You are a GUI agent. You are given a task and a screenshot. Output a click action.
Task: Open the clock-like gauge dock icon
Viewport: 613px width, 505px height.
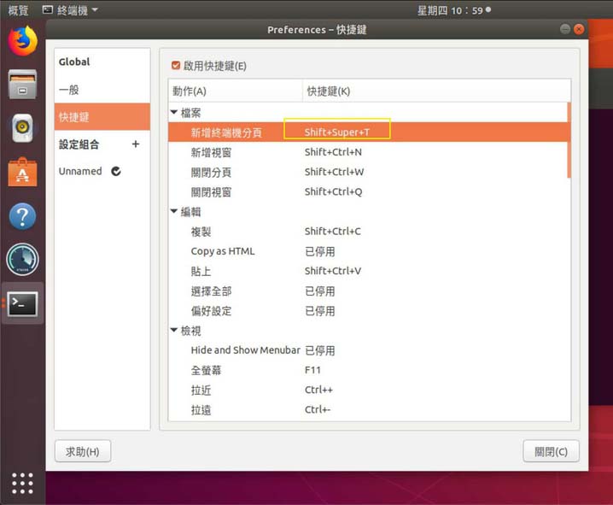click(x=23, y=260)
